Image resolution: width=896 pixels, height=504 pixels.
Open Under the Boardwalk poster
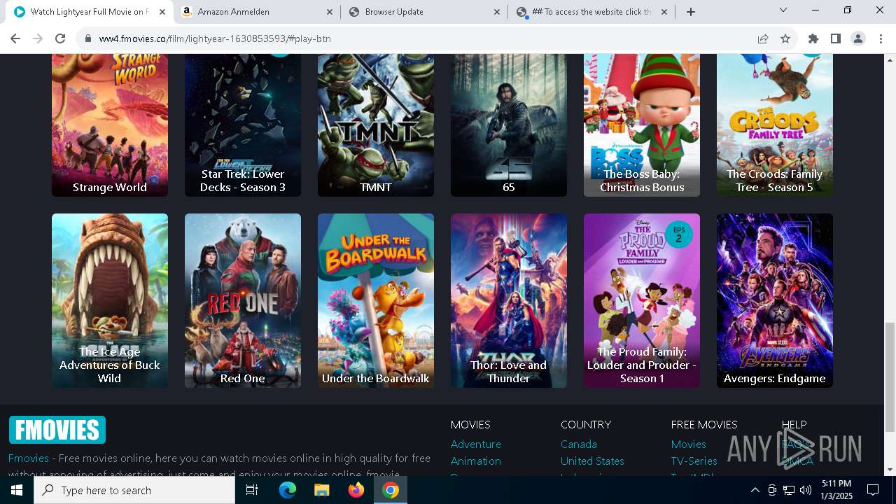point(376,300)
